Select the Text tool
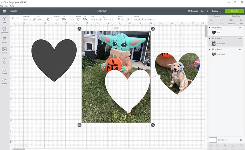Image resolution: width=245 pixels, height=150 pixels. (x=4, y=60)
